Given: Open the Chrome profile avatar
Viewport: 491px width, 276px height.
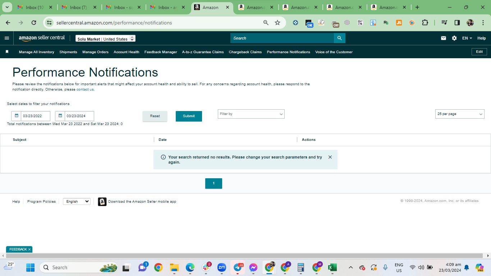Looking at the screenshot, I should click(x=470, y=23).
